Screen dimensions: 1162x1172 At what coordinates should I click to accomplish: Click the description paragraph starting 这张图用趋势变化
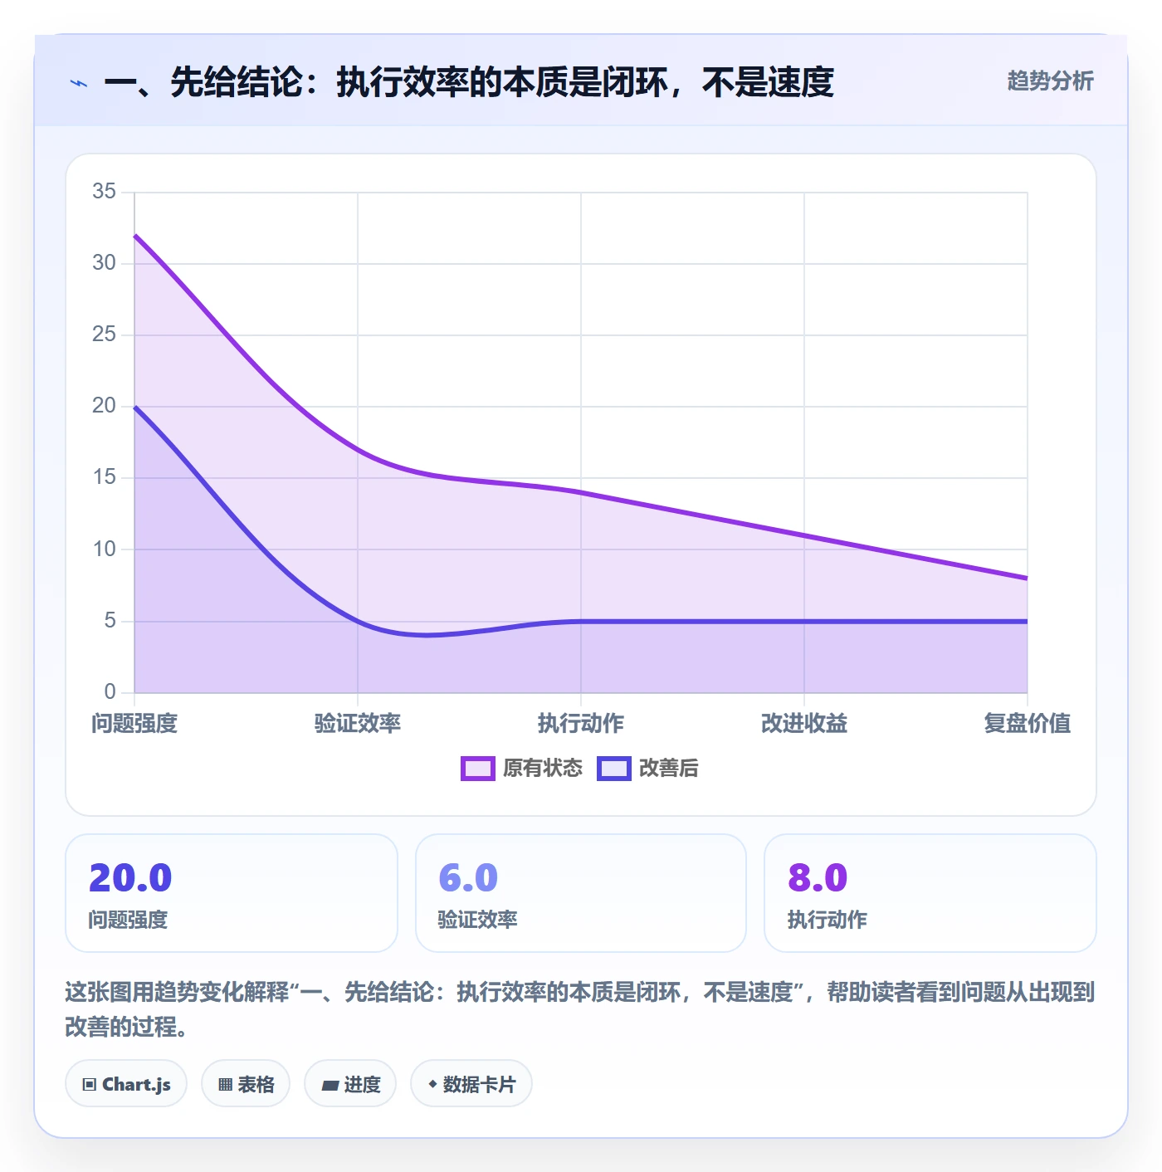[580, 1009]
